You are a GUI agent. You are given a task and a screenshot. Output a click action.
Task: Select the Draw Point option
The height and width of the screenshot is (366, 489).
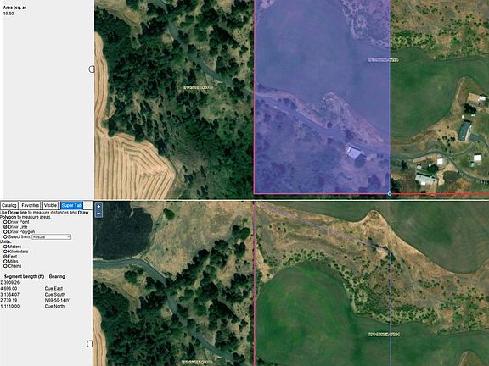[5, 222]
